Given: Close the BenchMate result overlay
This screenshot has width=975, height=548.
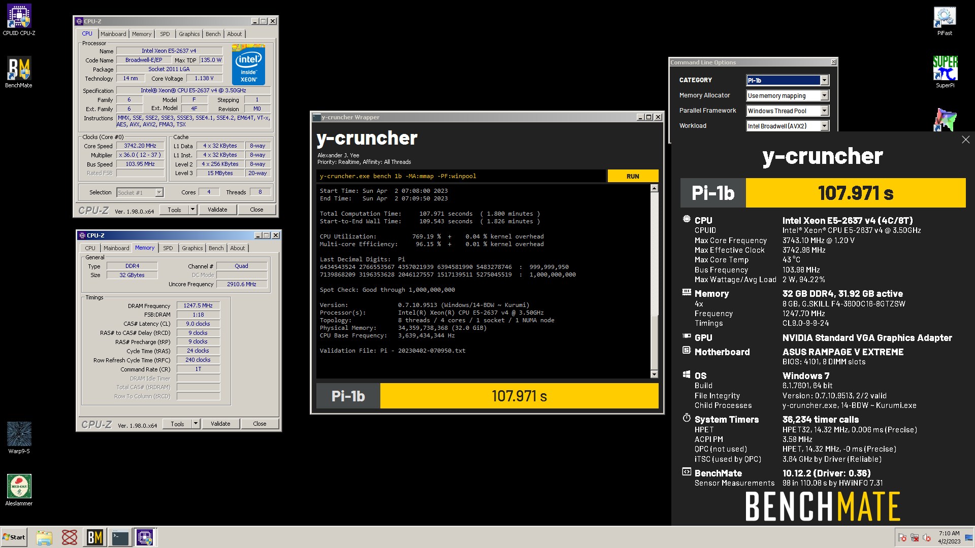Looking at the screenshot, I should click(965, 140).
